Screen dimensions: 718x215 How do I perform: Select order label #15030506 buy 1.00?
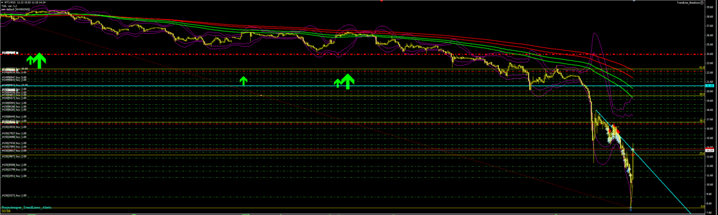point(14,165)
